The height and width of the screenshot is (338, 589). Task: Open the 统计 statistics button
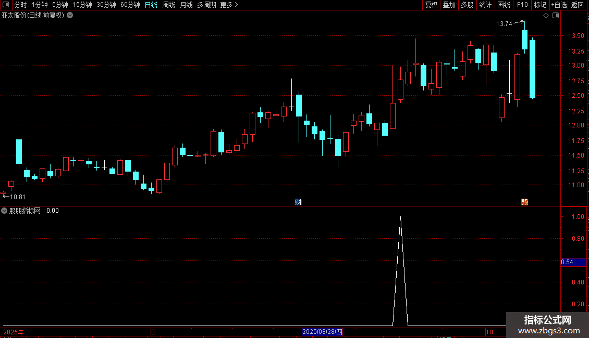[x=485, y=5]
